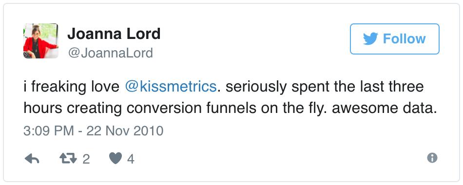Open the Joanna Lord display name link
463x185 pixels.
[114, 34]
